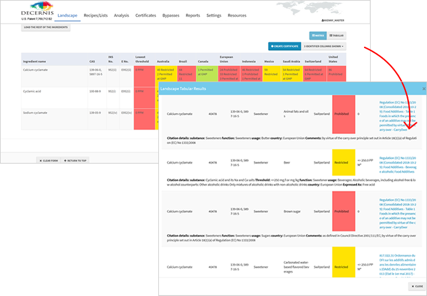The height and width of the screenshot is (296, 427).
Task: Dismiss the Tabular Results dialog via X icon
Action: (424, 89)
